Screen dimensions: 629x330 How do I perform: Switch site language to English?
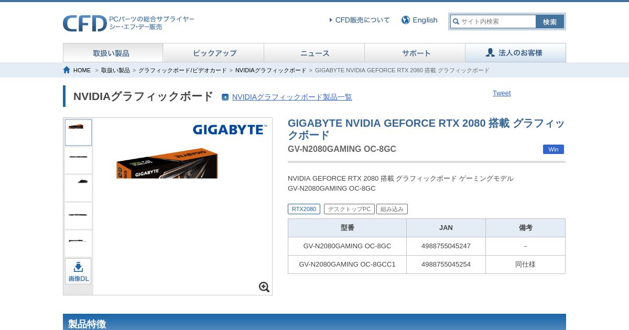pos(425,20)
